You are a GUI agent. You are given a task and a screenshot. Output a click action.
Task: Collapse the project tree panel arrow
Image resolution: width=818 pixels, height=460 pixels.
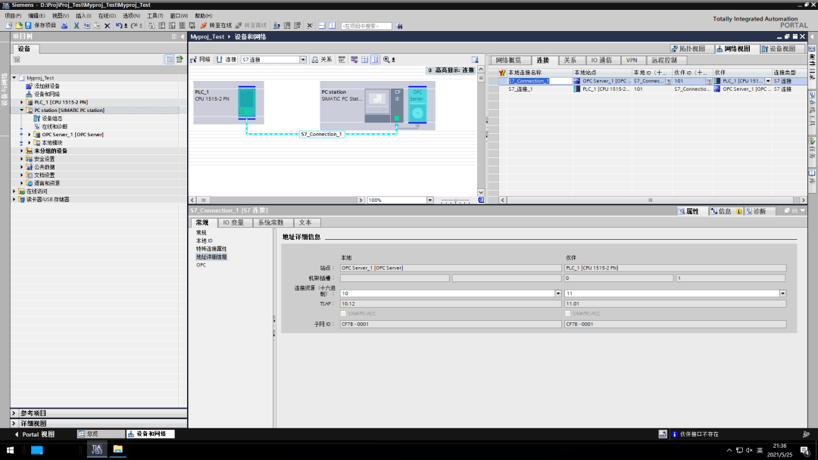pyautogui.click(x=182, y=36)
